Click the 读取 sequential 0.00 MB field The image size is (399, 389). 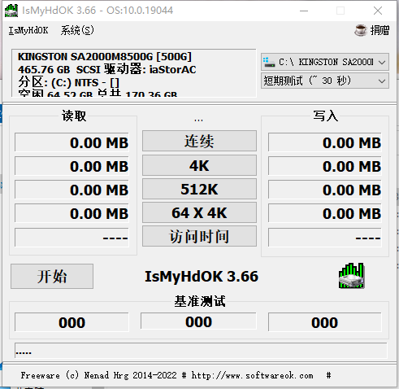tap(72, 142)
